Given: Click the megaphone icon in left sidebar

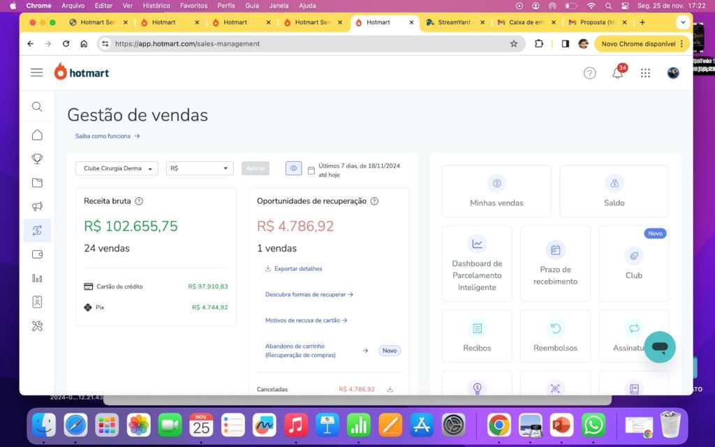Looking at the screenshot, I should 37,207.
